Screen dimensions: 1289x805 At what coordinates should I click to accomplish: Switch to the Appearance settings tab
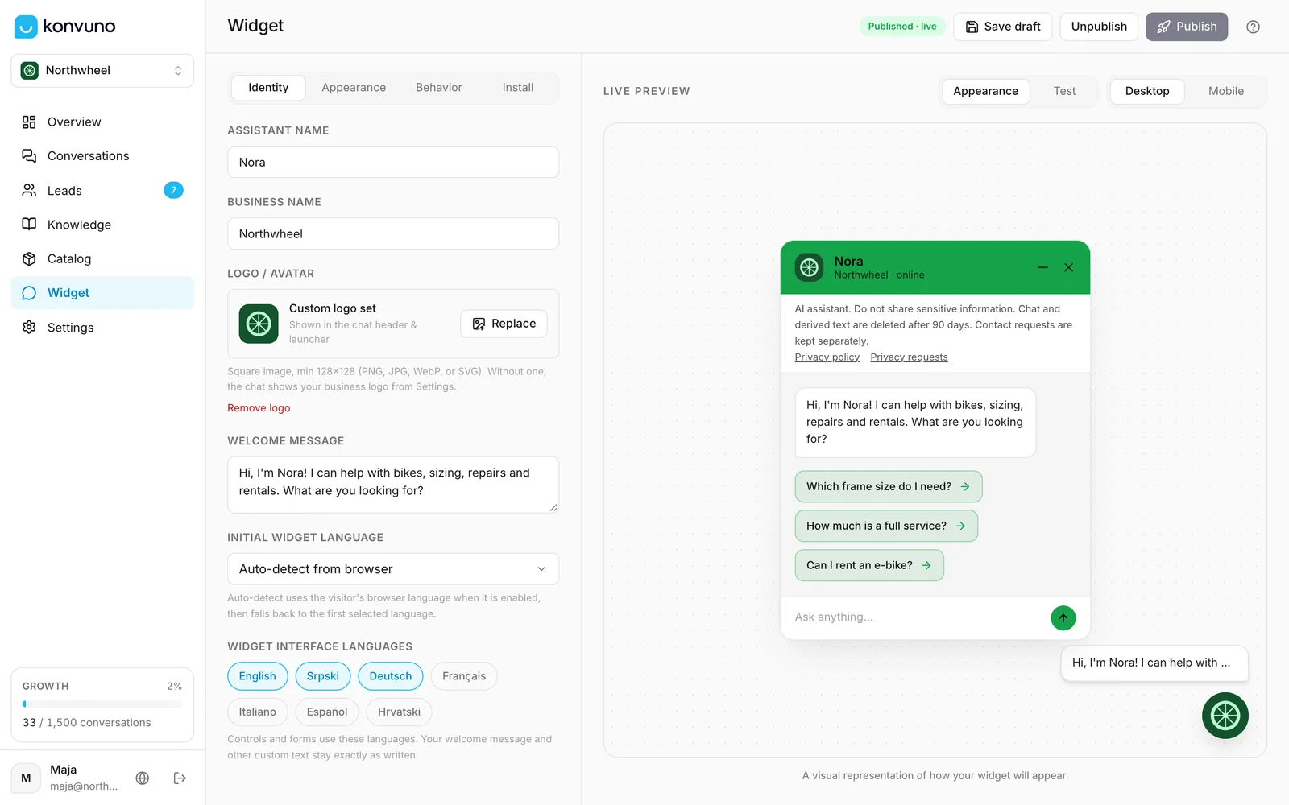pos(354,88)
